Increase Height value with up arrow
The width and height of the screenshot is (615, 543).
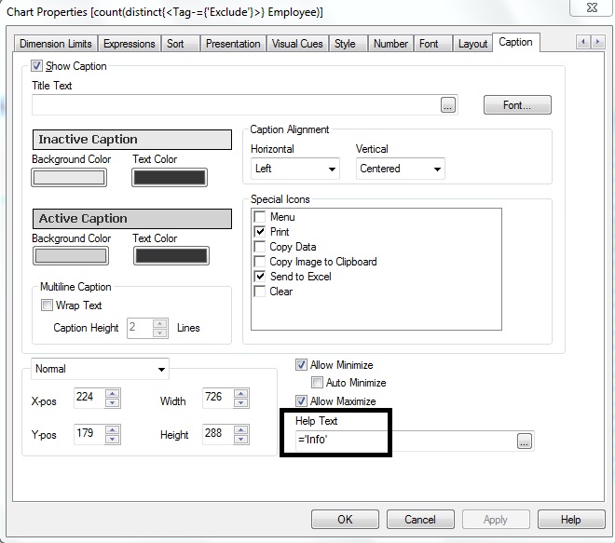click(241, 430)
